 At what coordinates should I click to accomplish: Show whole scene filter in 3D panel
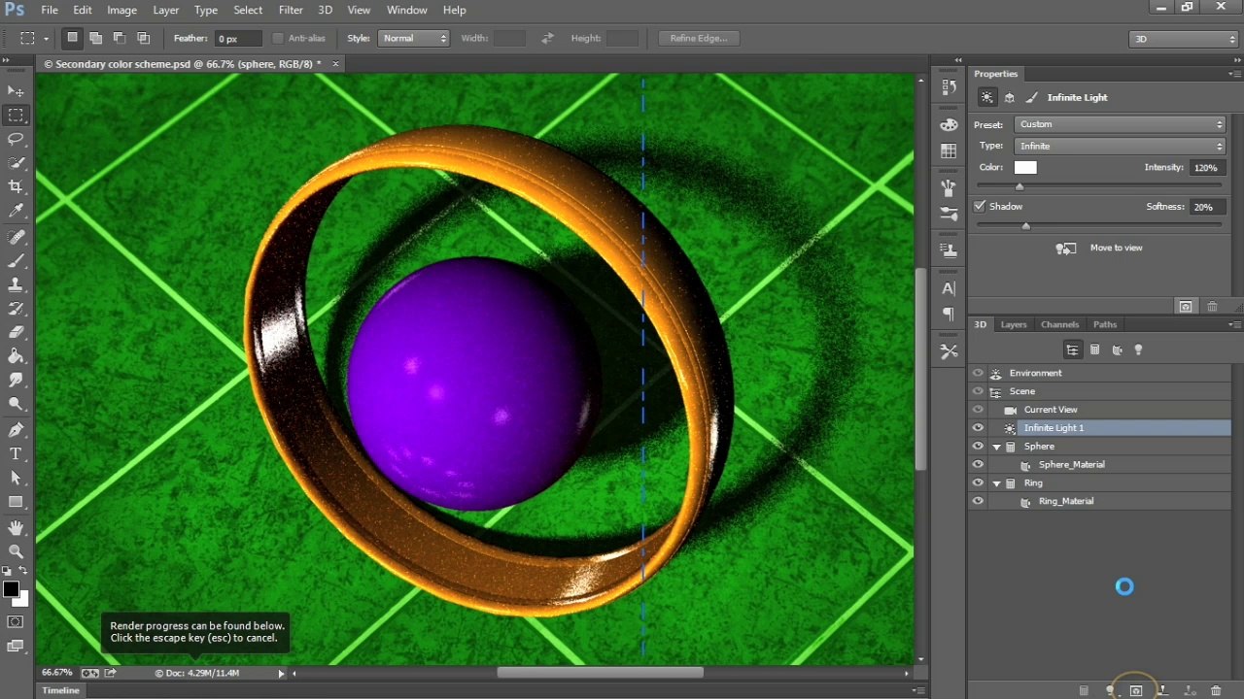[1072, 349]
